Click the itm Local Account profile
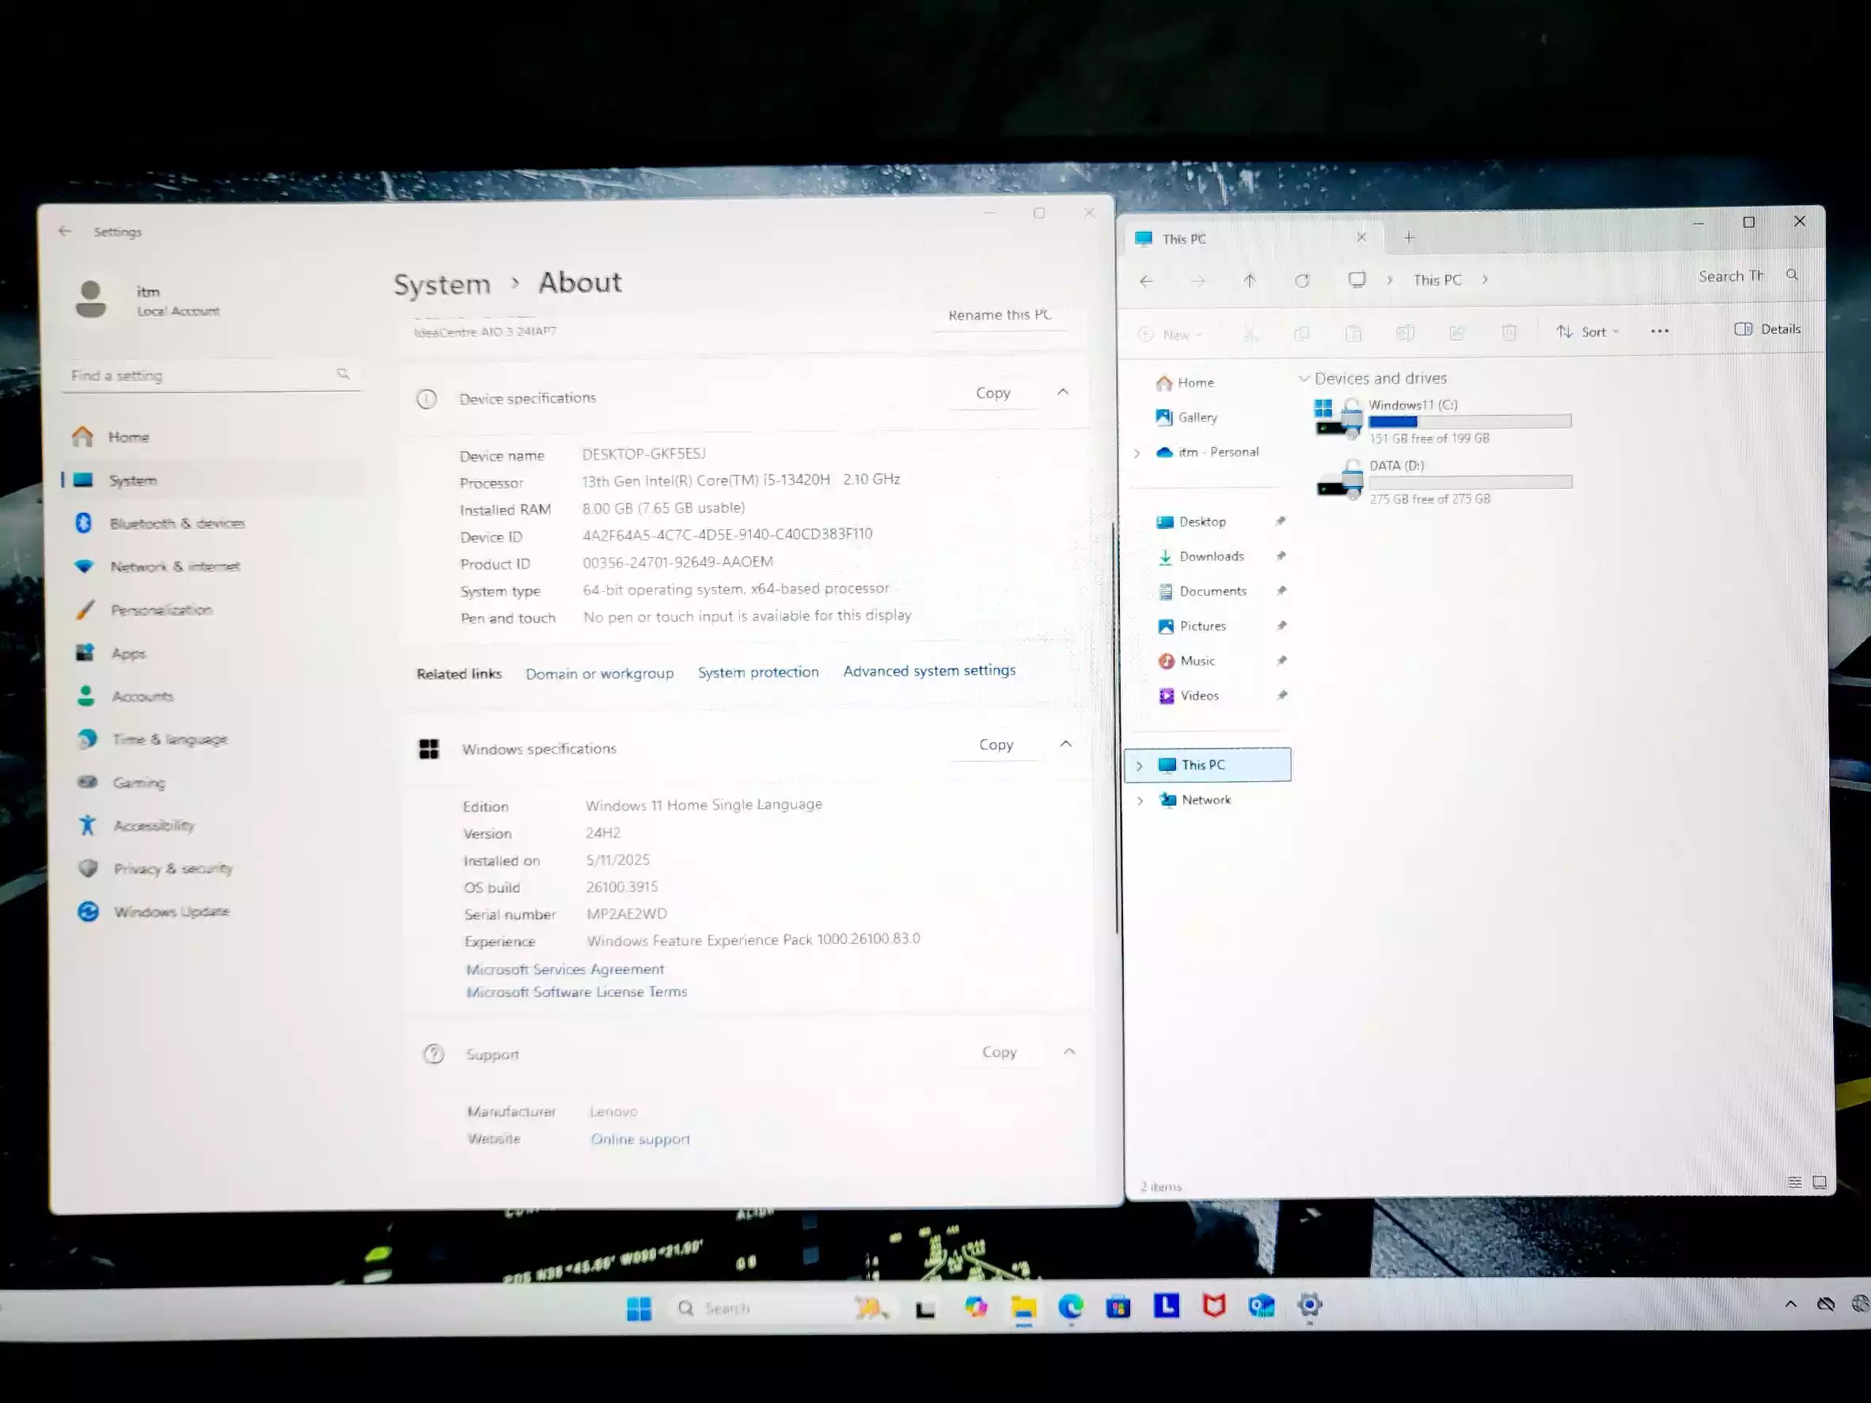 tap(148, 300)
